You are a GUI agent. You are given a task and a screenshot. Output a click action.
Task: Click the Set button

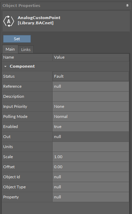[17, 39]
